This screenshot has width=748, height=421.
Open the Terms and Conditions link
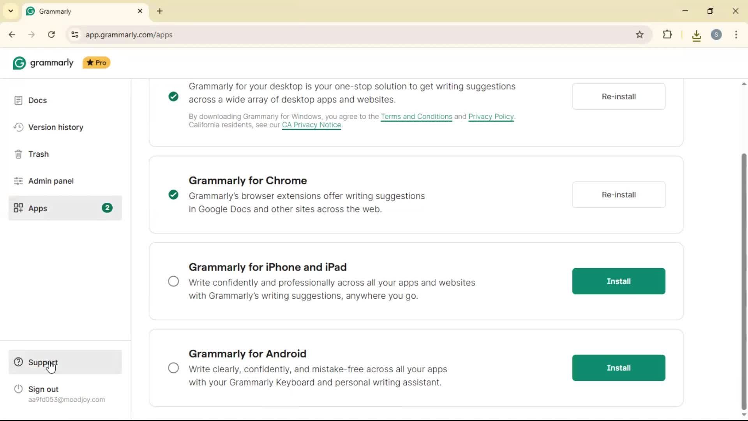[416, 117]
